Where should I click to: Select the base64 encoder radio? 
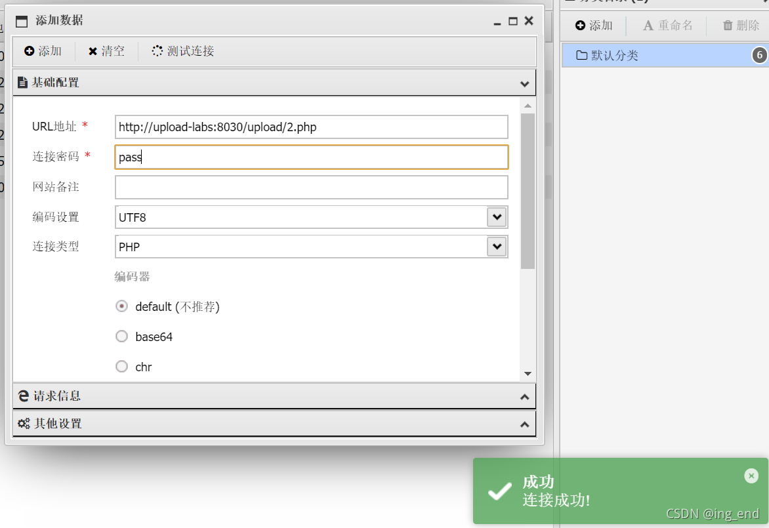coord(121,336)
